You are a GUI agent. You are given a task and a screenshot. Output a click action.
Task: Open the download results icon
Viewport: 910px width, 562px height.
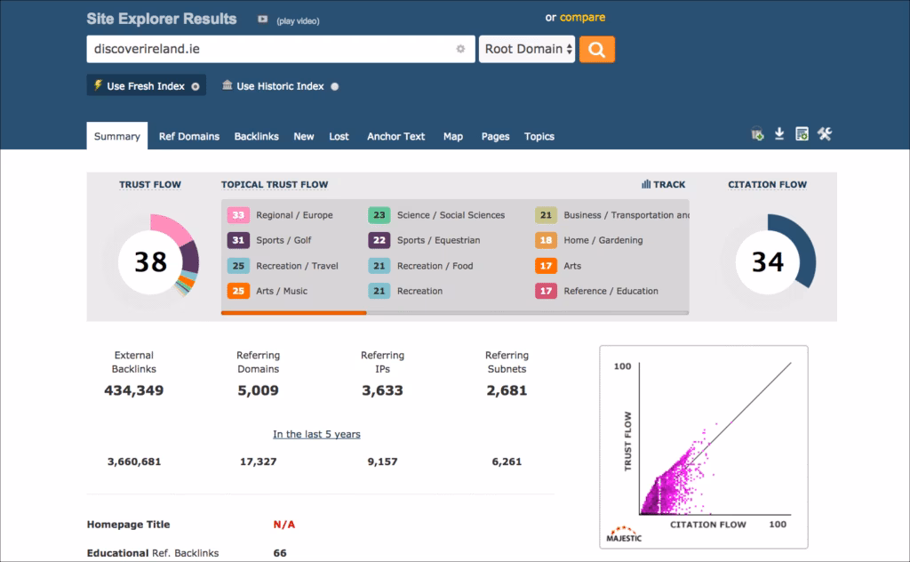pyautogui.click(x=778, y=135)
